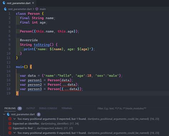Click the underlined toString method name
169x136 pixels.
coord(42,45)
